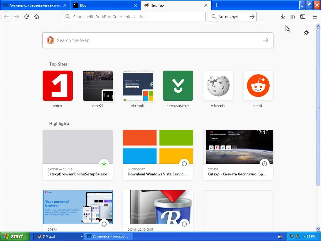Open the Library bookmarks and history menu
This screenshot has width=321, height=241.
pos(293,17)
